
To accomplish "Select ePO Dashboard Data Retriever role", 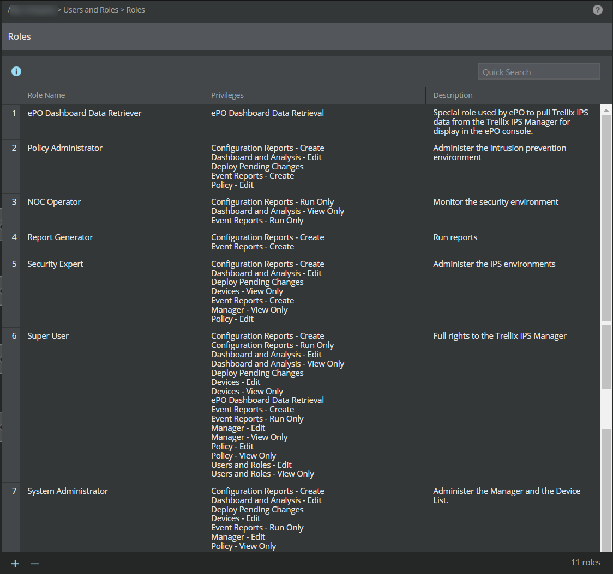I will coord(84,113).
